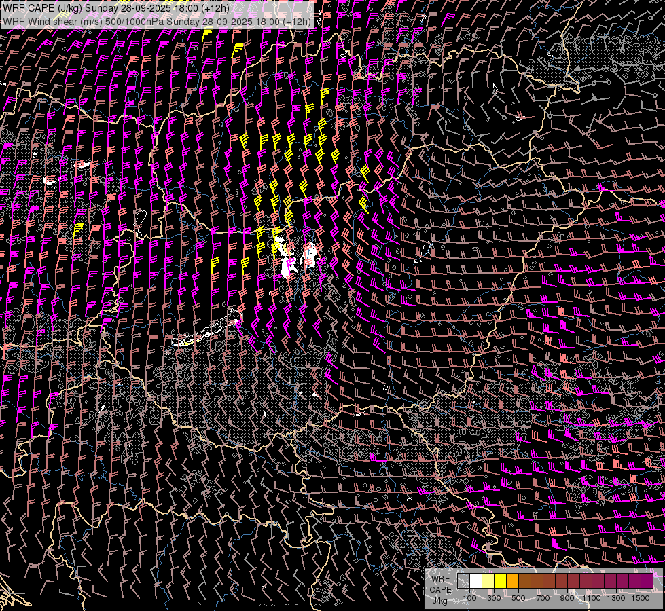Click the 500 legend value label

[x=518, y=598]
